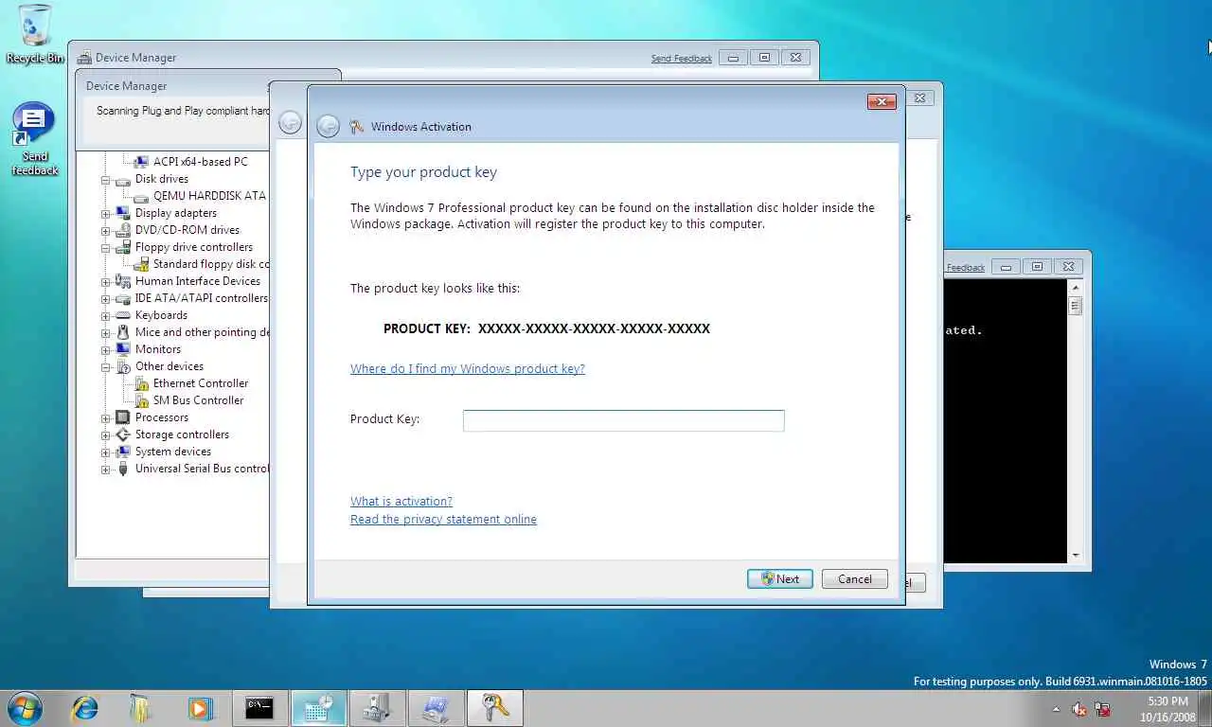Click Next in Windows Activation

(x=779, y=578)
